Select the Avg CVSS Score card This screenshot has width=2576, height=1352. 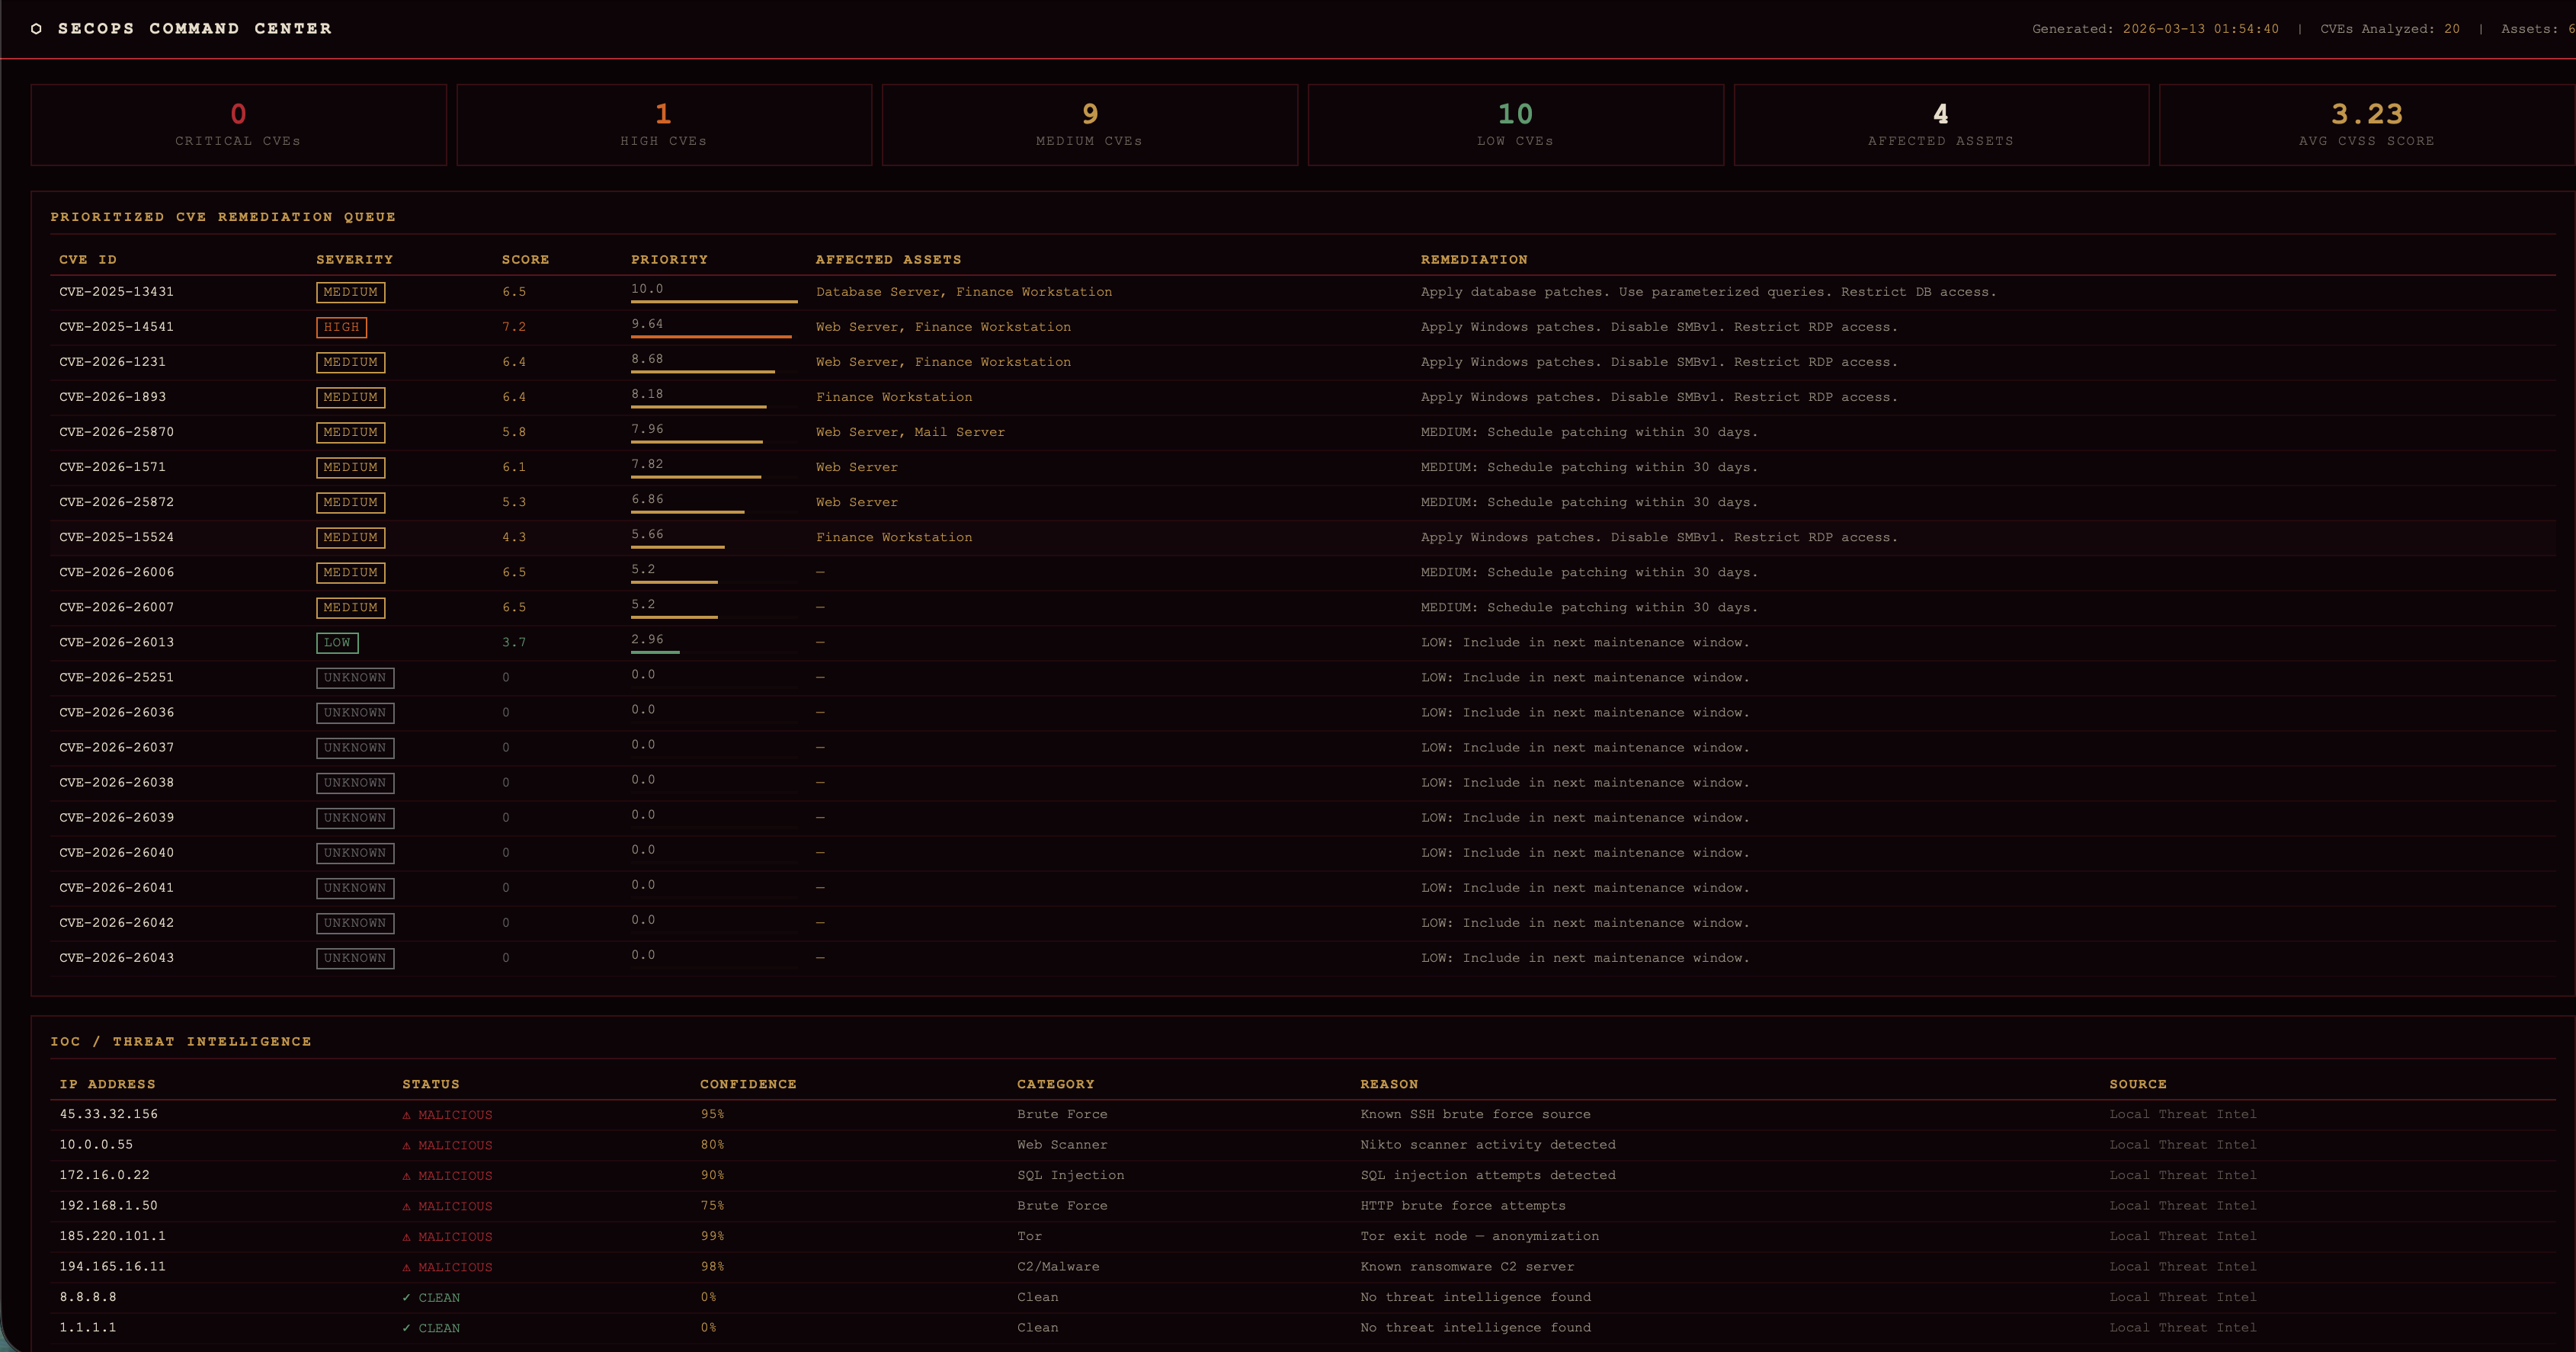[2366, 125]
